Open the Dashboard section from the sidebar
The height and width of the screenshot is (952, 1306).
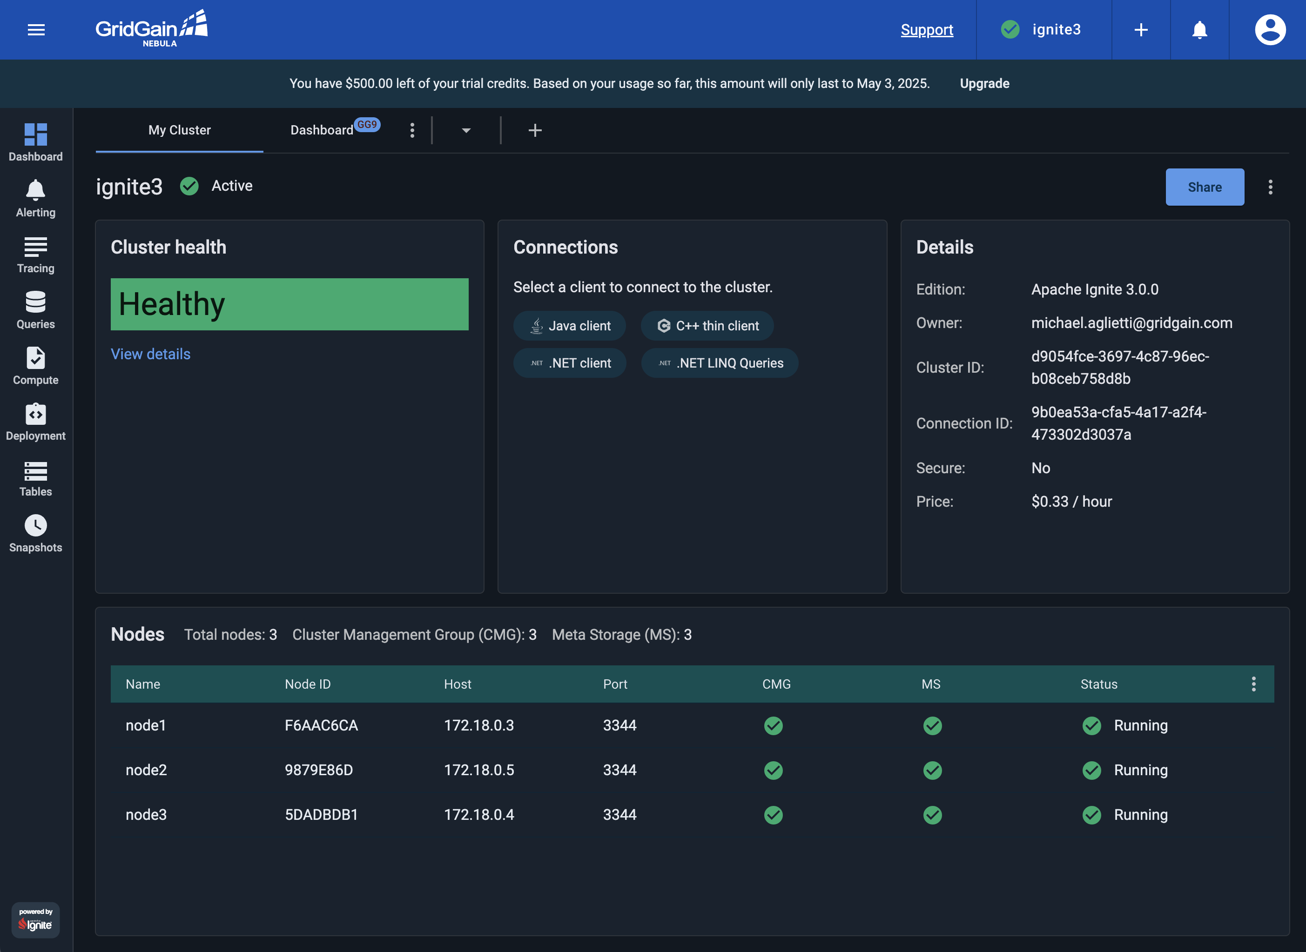[35, 141]
